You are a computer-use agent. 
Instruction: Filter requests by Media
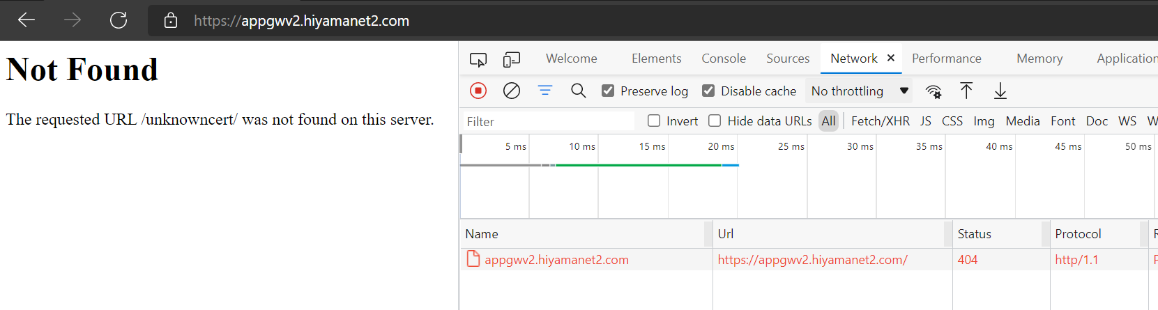pyautogui.click(x=1023, y=121)
